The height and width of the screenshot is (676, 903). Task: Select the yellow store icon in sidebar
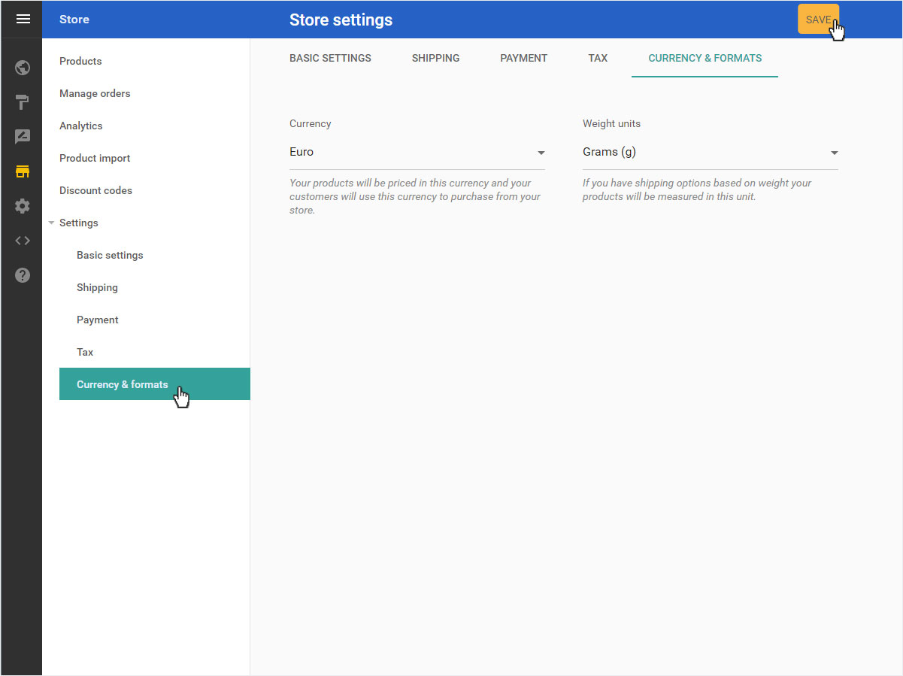click(23, 171)
